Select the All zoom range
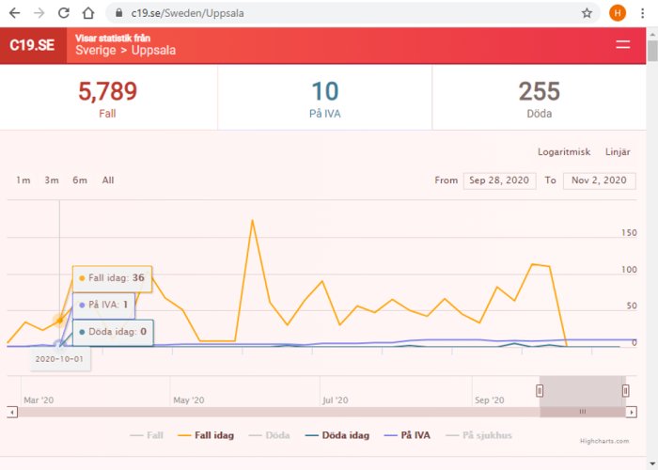 (108, 180)
